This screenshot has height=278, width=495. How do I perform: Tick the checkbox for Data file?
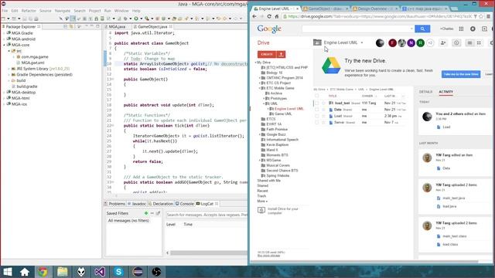[316, 110]
